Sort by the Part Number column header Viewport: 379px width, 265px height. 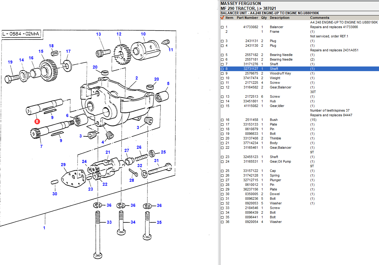tap(247, 18)
